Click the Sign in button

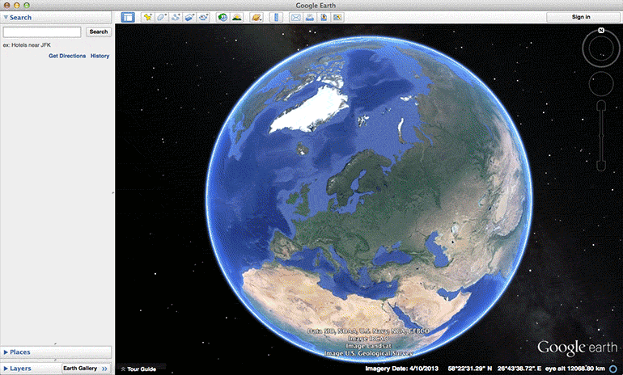pos(581,17)
